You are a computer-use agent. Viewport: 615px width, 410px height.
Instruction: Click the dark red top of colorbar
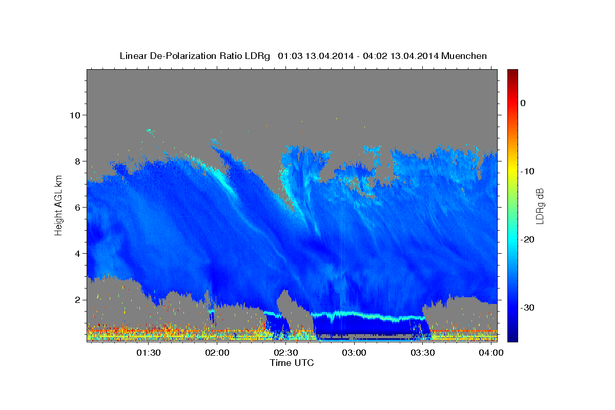click(512, 73)
